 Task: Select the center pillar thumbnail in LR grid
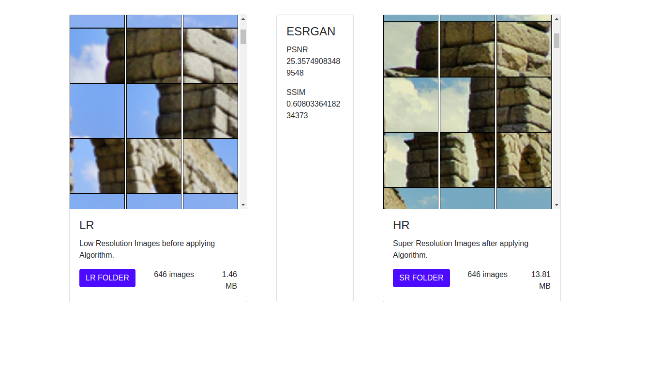153,110
